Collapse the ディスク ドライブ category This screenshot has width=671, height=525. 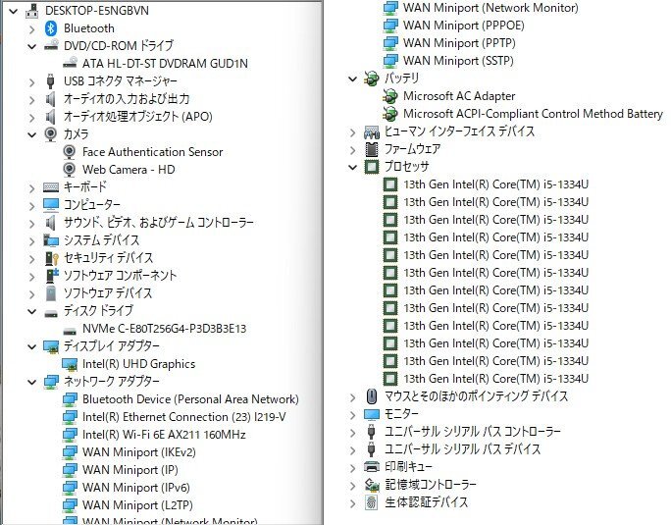(32, 311)
